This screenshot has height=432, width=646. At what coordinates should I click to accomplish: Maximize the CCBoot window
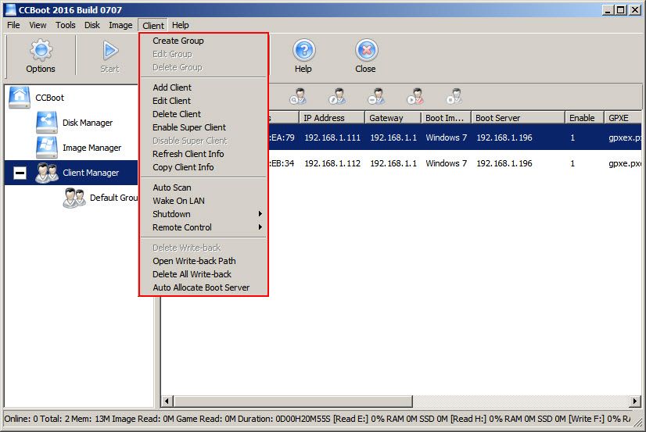(x=620, y=10)
